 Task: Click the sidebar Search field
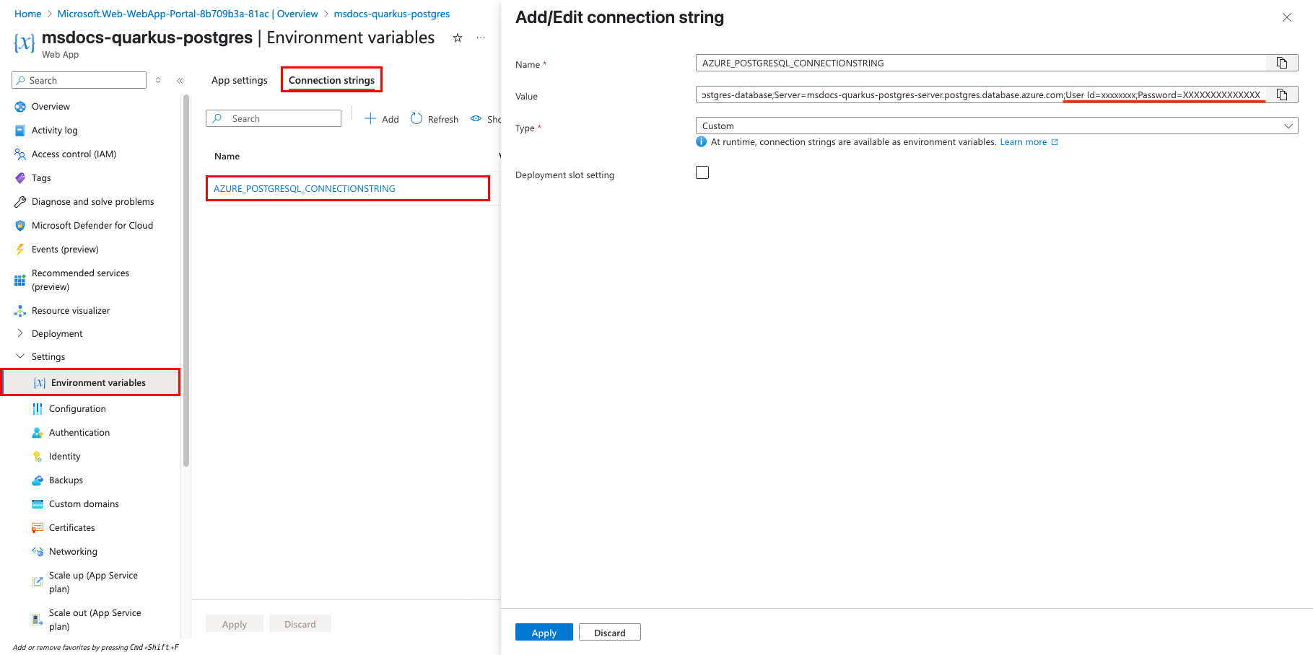(x=79, y=80)
